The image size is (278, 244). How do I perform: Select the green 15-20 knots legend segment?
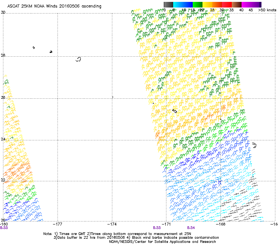pyautogui.click(x=198, y=5)
